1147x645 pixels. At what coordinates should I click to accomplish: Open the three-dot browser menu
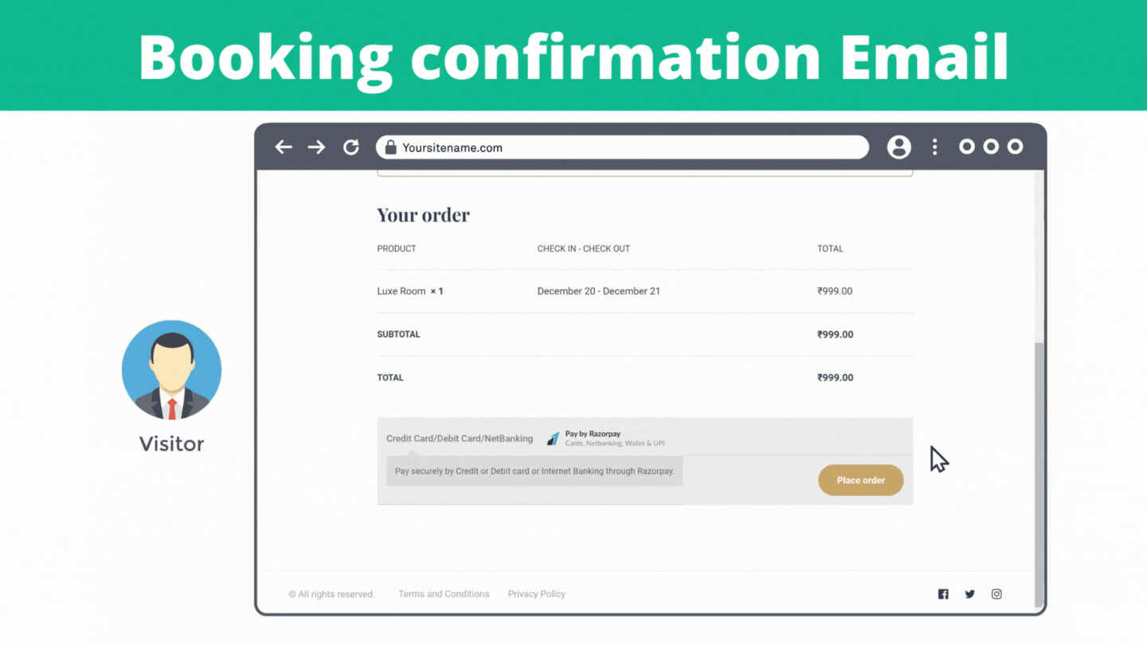click(934, 147)
